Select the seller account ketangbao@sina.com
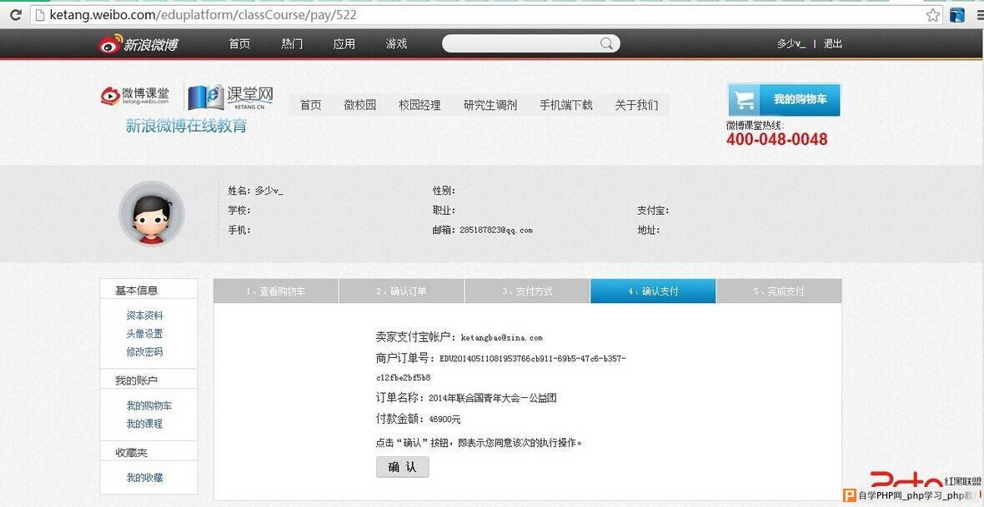This screenshot has height=507, width=984. 501,338
